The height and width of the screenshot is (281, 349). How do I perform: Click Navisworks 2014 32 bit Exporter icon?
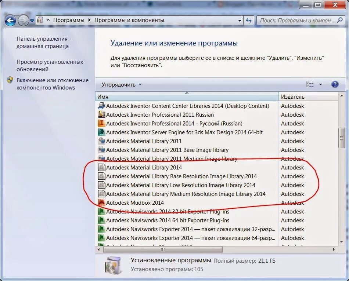coord(102,211)
